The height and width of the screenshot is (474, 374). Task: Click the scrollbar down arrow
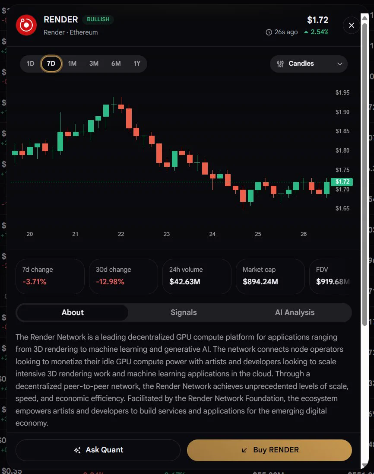[364, 465]
